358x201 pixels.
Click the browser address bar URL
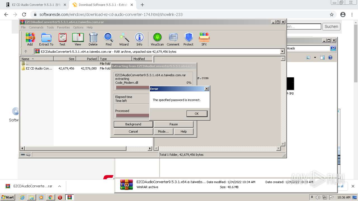coord(111,15)
